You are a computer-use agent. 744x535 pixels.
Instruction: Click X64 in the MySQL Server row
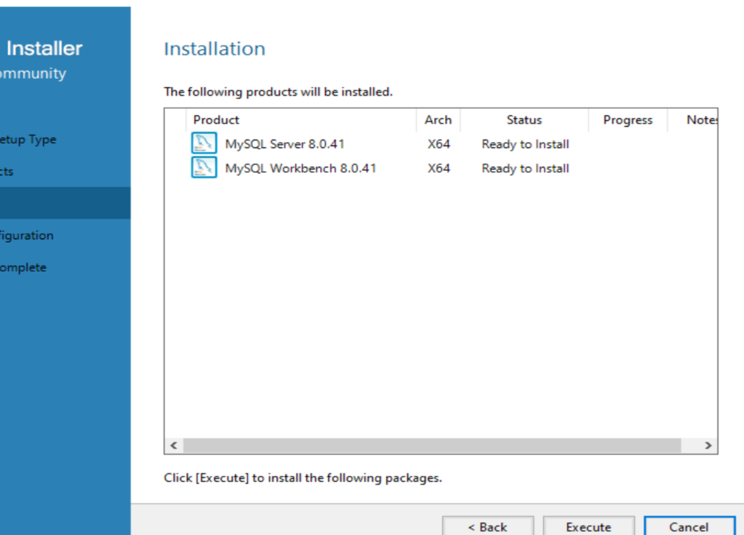tap(439, 144)
